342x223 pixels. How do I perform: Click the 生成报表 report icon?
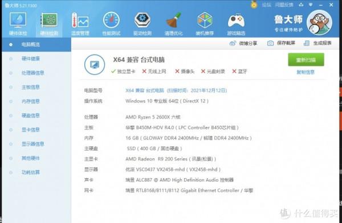click(x=307, y=43)
